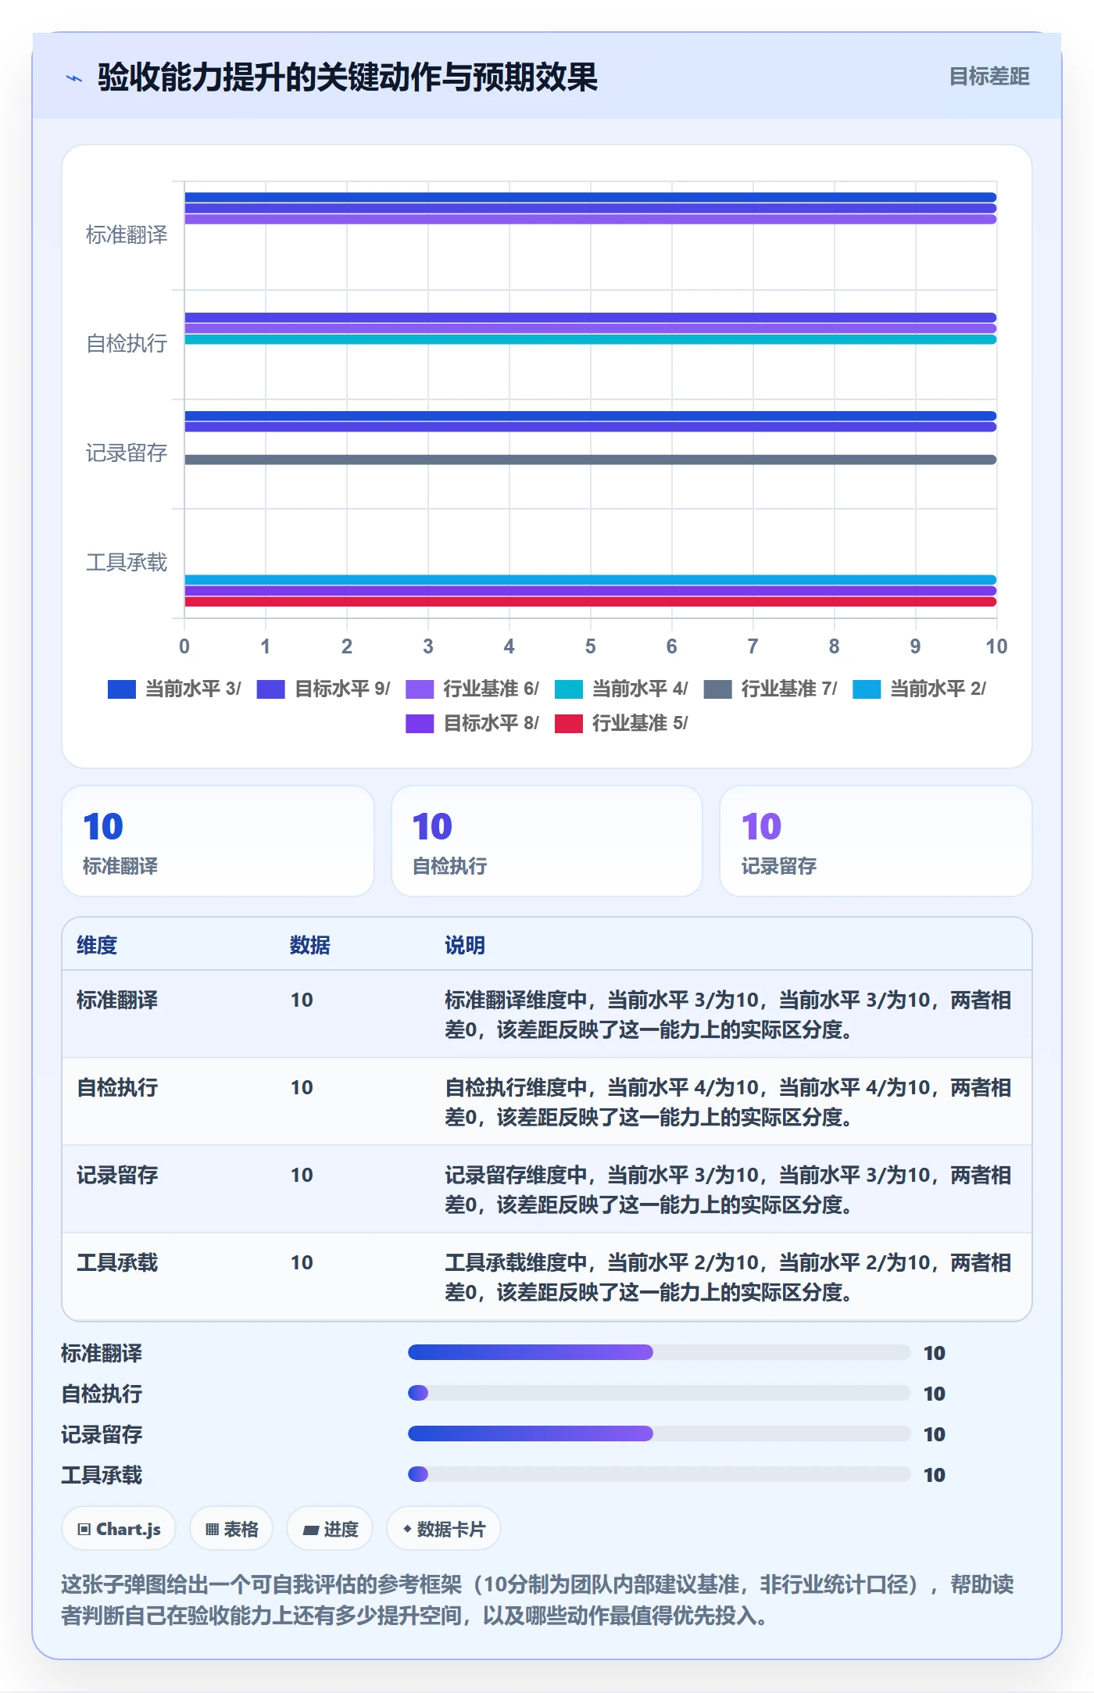
Task: Click the description text in 工具承载 table row
Action: [x=728, y=1277]
